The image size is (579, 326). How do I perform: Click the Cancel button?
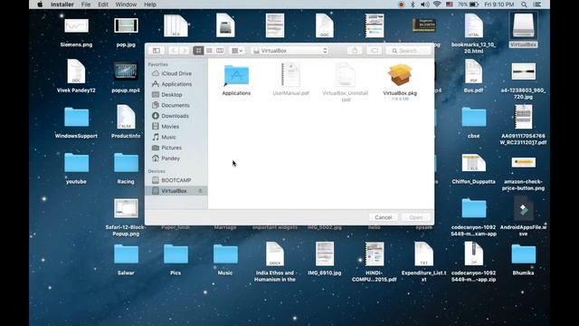click(384, 217)
